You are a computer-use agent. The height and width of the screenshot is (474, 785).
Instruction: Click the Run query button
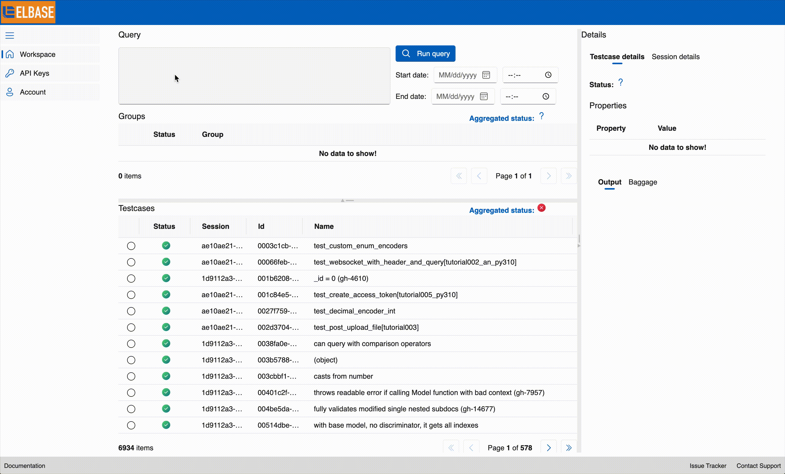click(x=425, y=54)
